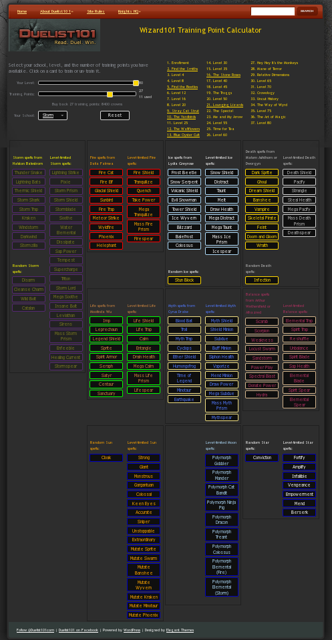Toggle the Find the Beetles quest
Image resolution: width=332 pixels, height=640 pixels.
point(182,87)
